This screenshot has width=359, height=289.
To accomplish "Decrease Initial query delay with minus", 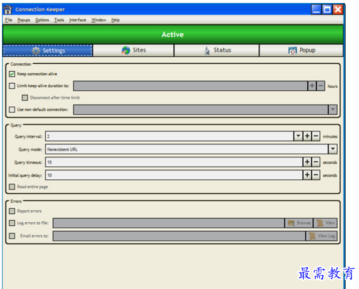I will 316,175.
